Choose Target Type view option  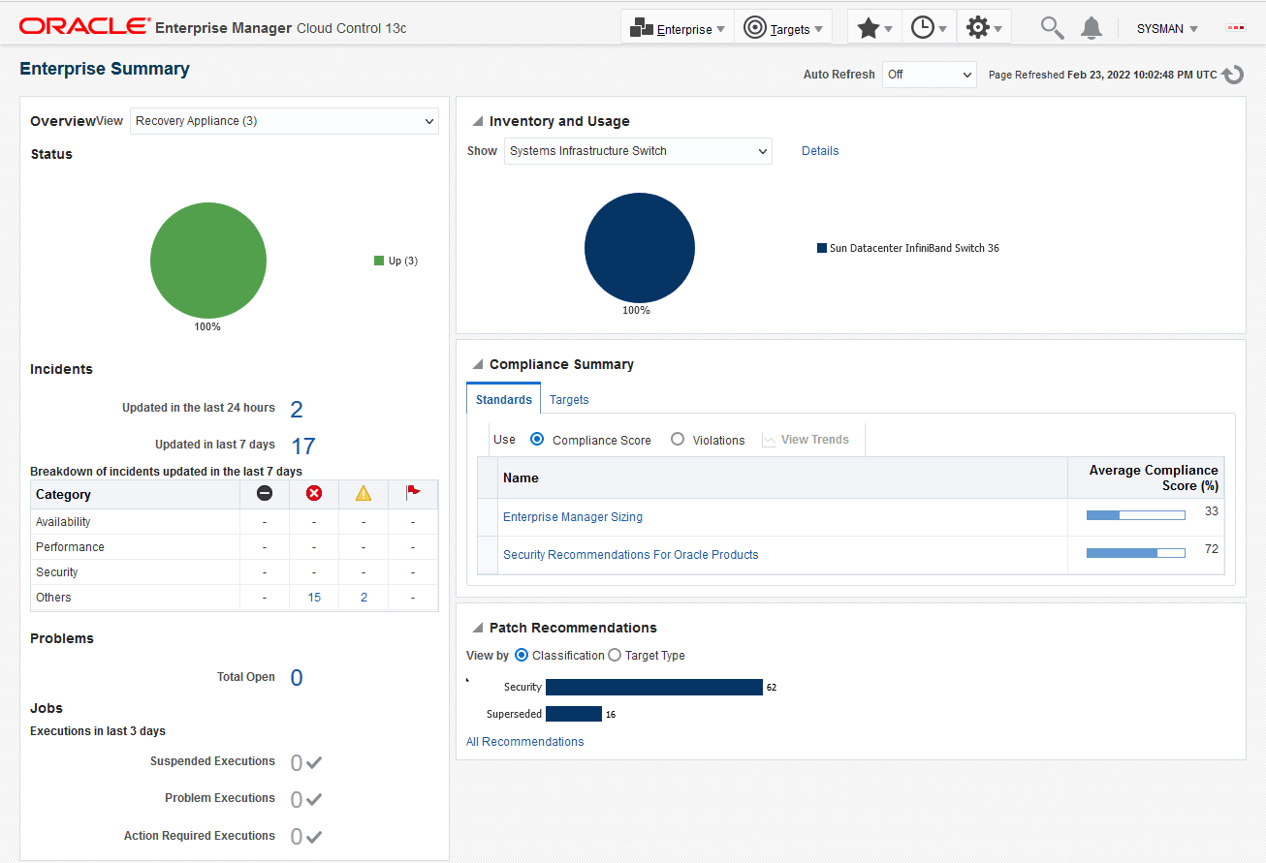pos(615,656)
